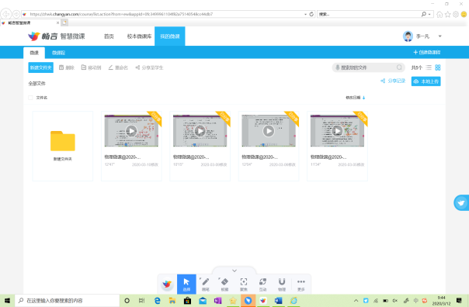Play the video lasting 12'47"
469x307 pixels.
(131, 130)
